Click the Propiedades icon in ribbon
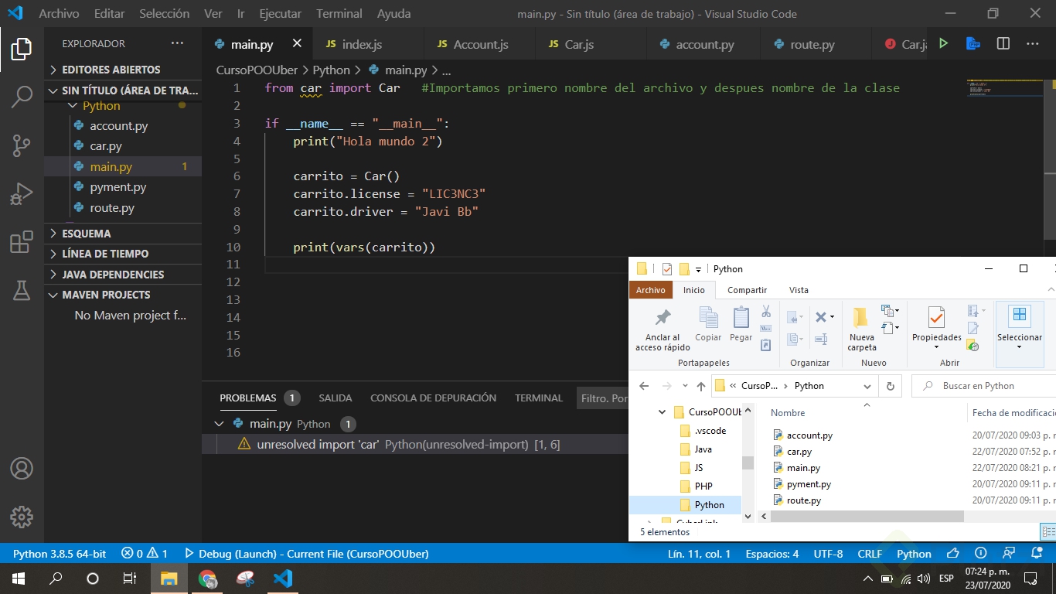This screenshot has height=594, width=1056. click(x=936, y=318)
